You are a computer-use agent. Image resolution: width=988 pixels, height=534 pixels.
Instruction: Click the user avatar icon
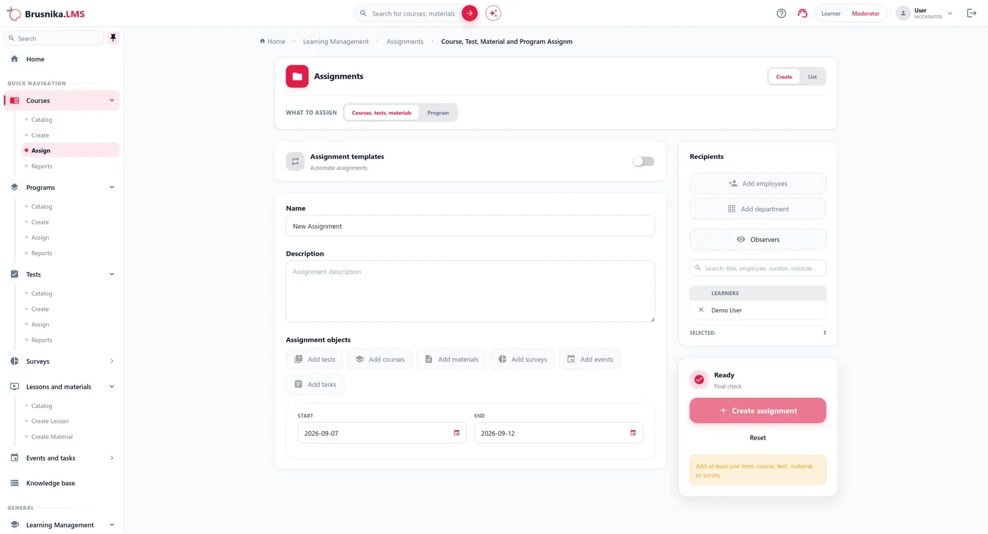click(903, 13)
